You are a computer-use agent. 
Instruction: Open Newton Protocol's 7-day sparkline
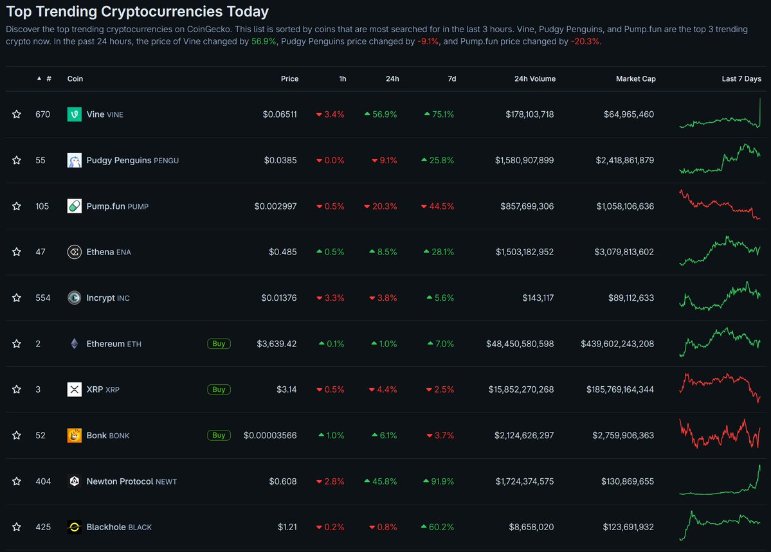coord(720,480)
